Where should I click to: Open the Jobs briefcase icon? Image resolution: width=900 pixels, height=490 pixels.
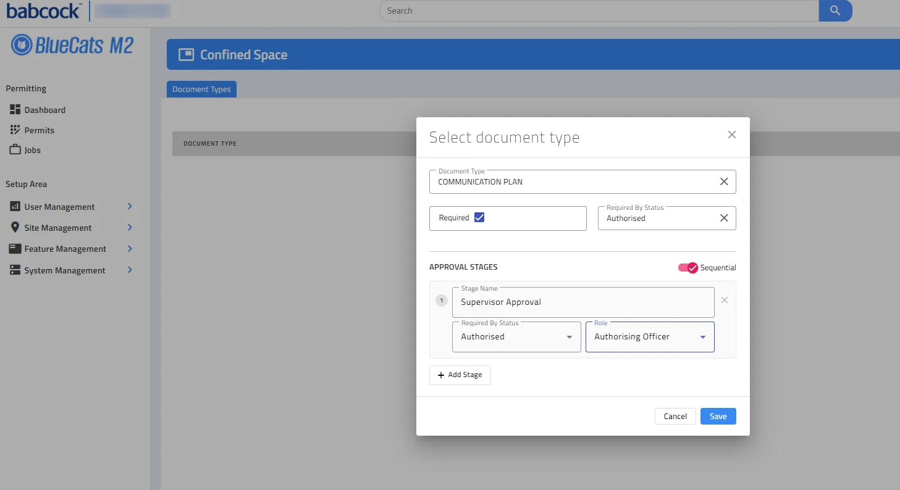coord(15,149)
